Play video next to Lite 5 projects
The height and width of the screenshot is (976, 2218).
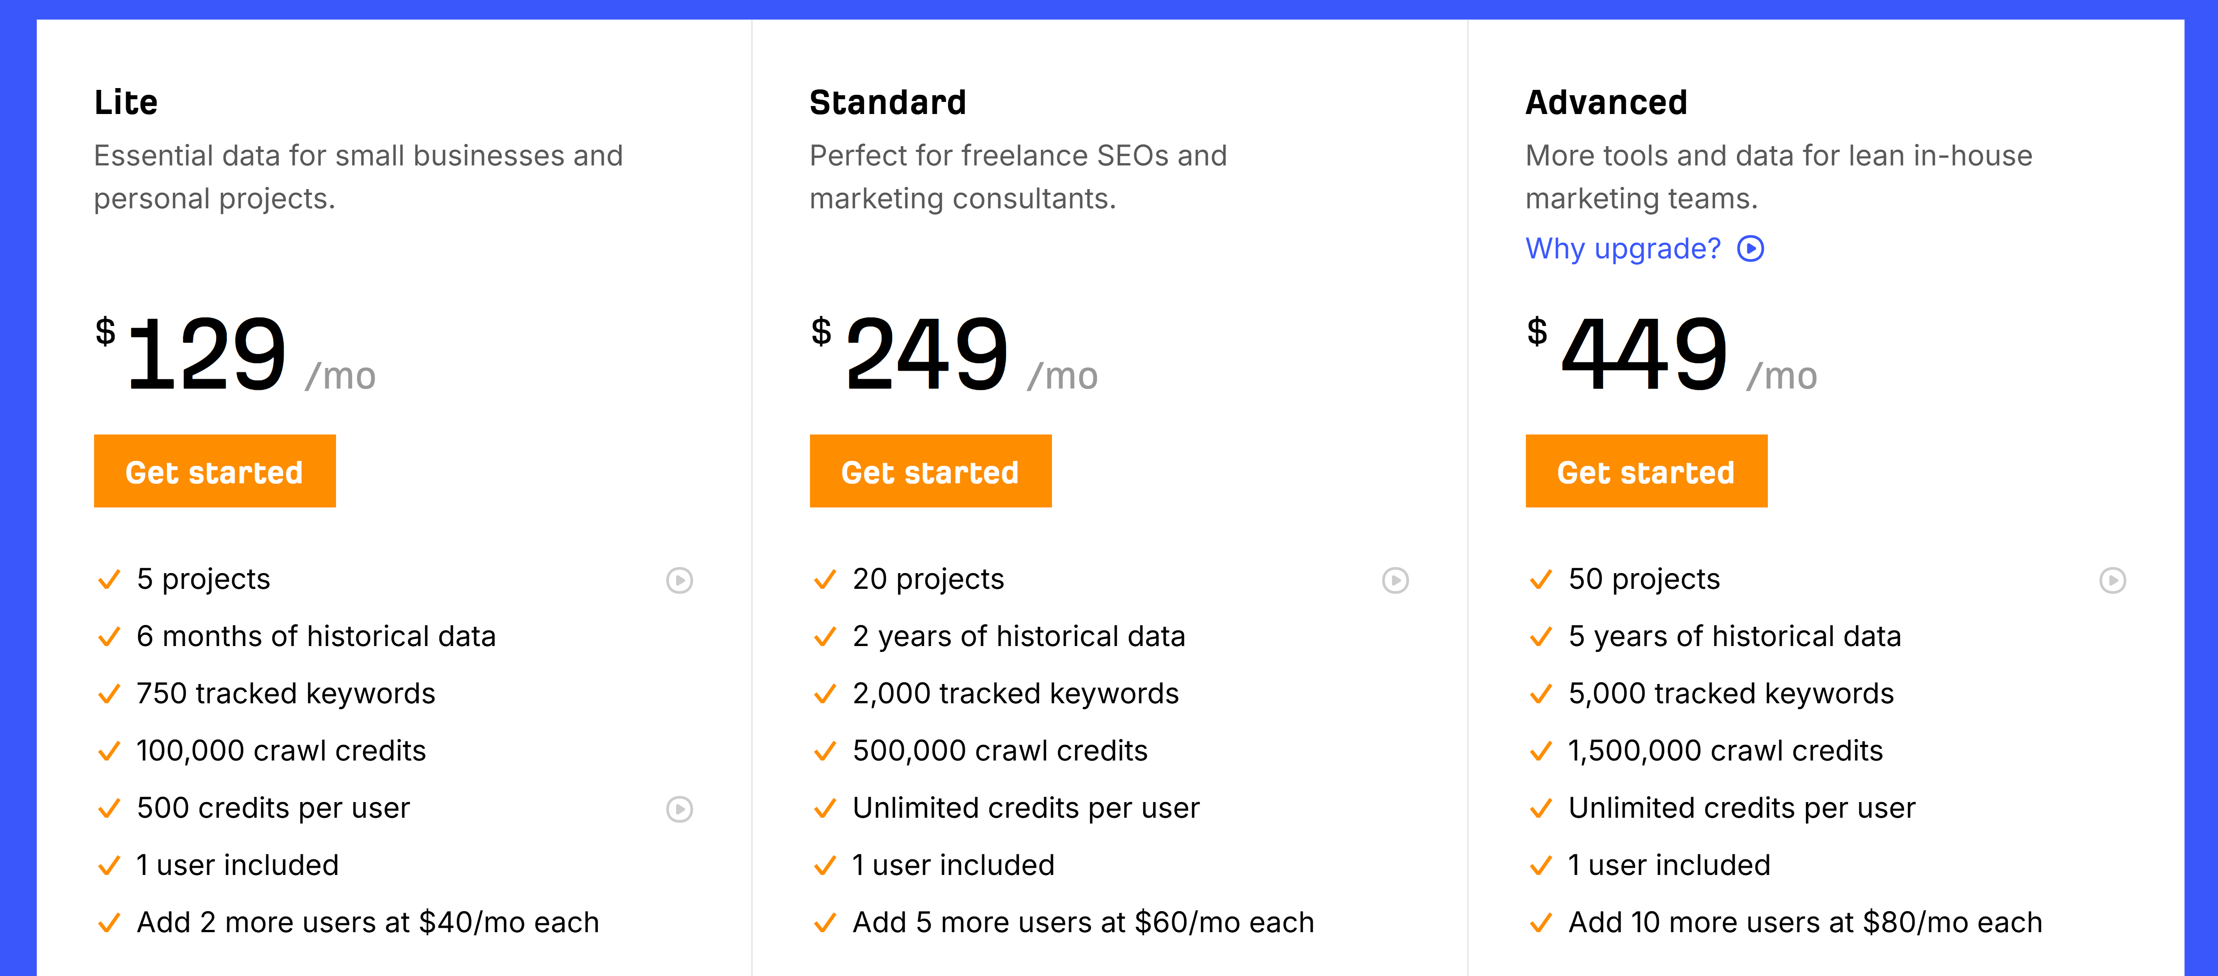[679, 580]
